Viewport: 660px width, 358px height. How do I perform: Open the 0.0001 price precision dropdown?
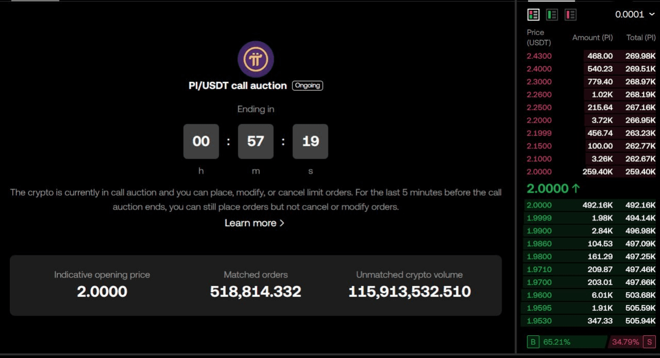(635, 14)
